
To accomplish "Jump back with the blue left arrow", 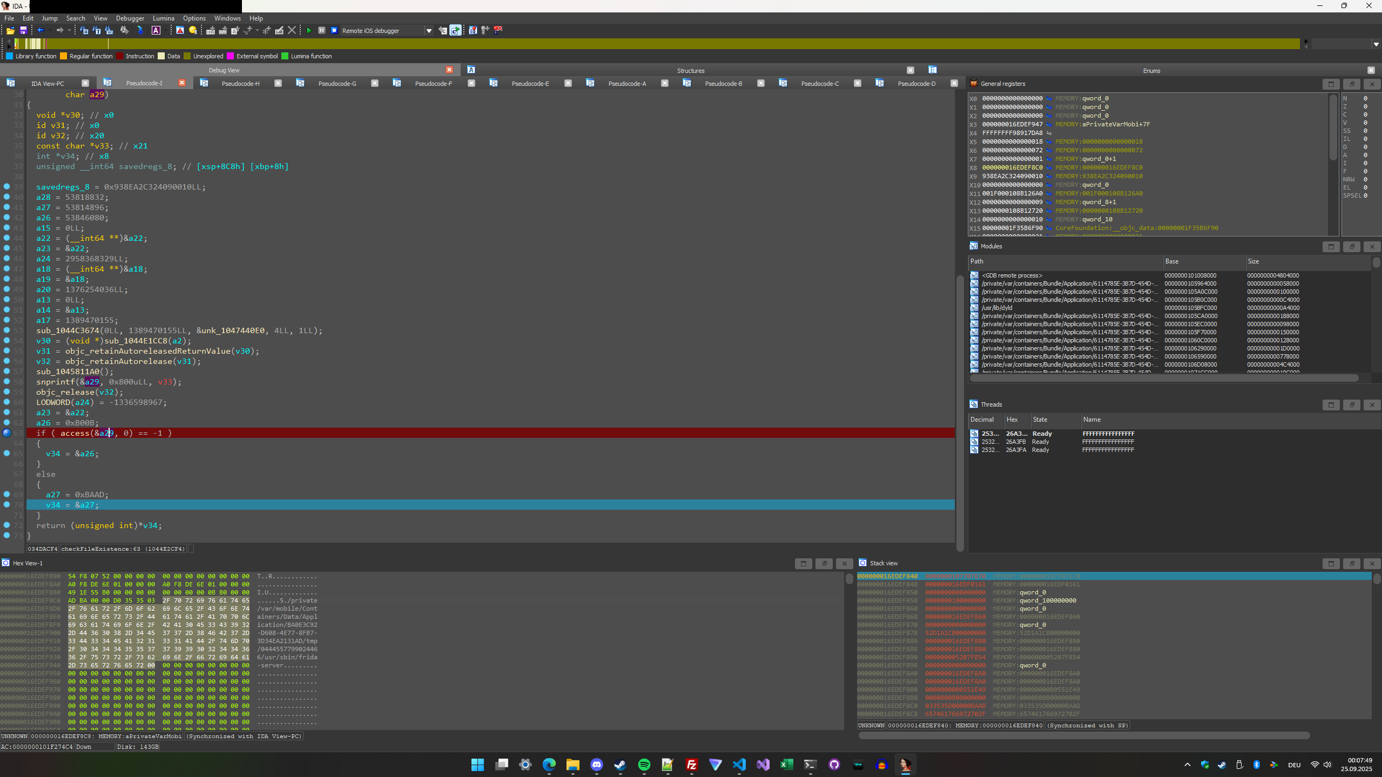I will click(41, 31).
